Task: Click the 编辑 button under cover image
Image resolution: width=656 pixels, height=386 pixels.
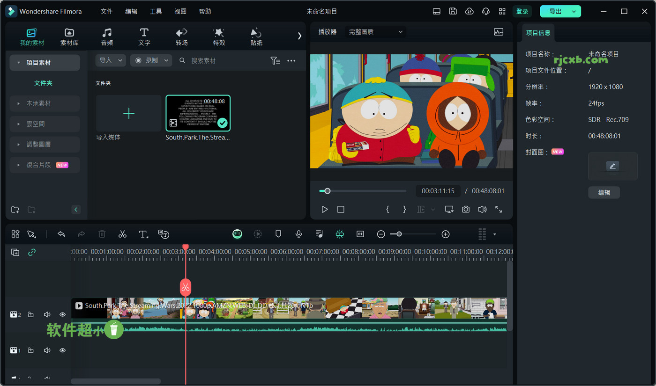Action: (x=604, y=192)
